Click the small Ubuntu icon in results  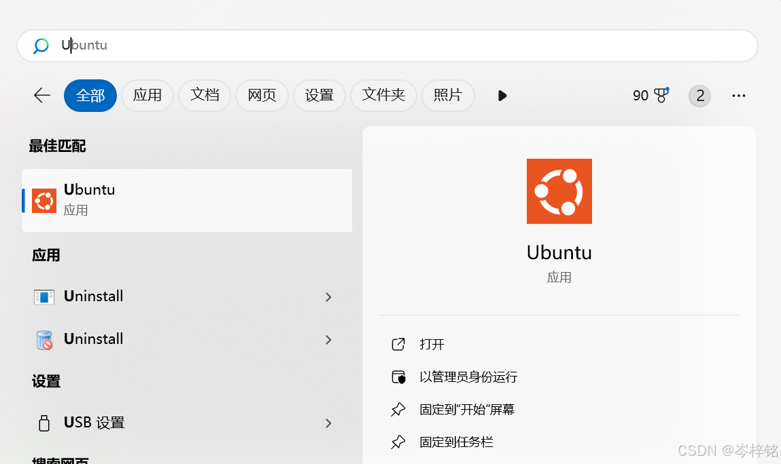(44, 201)
